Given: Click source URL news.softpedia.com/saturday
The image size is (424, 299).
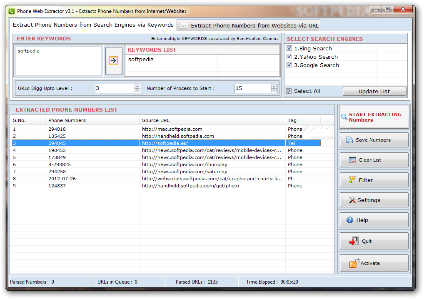Looking at the screenshot, I should [x=185, y=172].
